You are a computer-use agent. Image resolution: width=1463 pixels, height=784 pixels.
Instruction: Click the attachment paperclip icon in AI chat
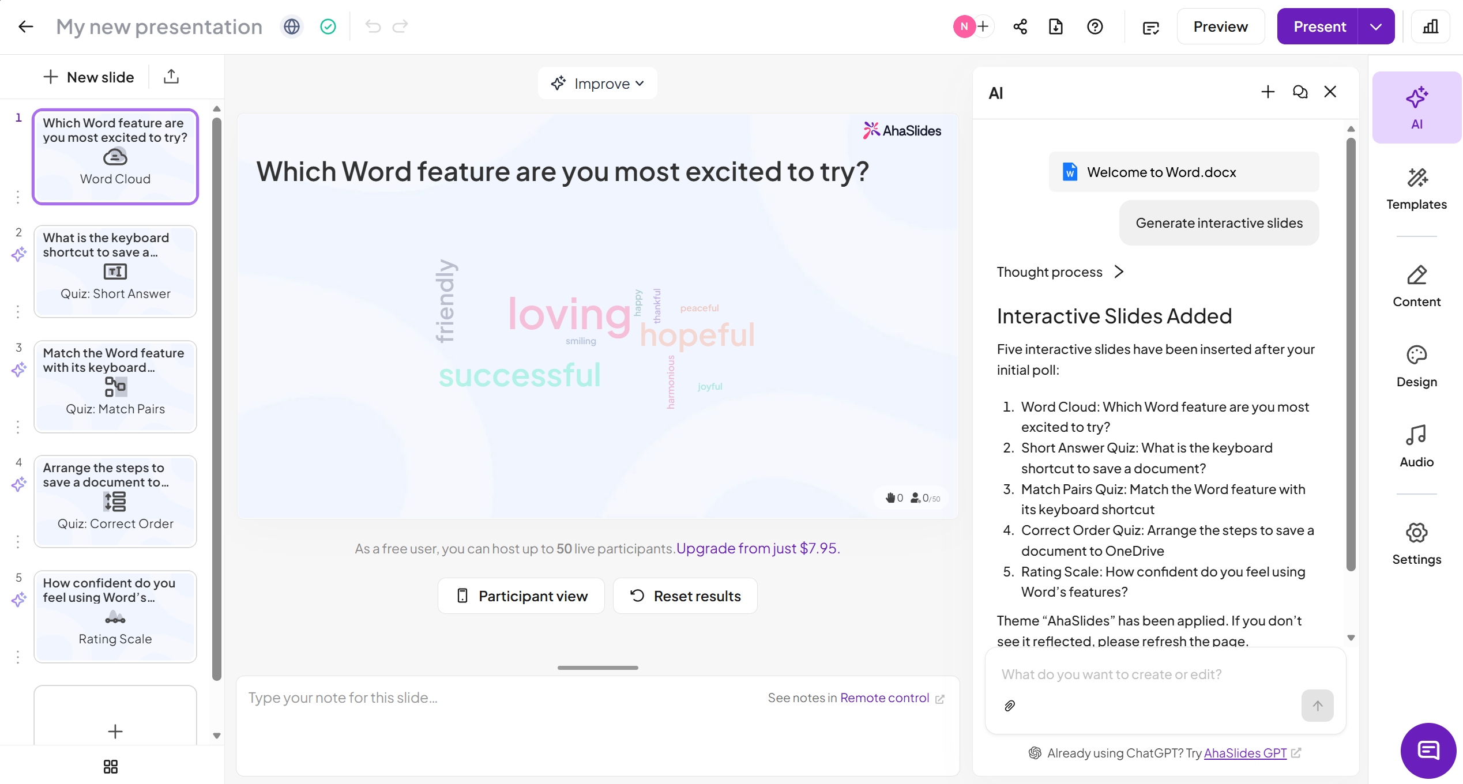1010,706
